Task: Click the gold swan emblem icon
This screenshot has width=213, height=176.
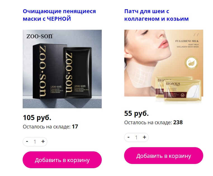Action: click(x=191, y=63)
